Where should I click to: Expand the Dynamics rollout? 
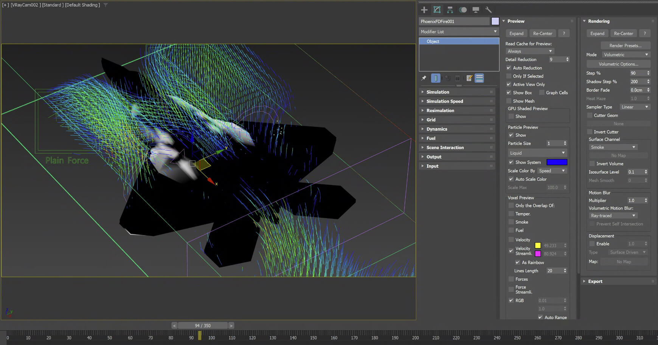tap(457, 129)
